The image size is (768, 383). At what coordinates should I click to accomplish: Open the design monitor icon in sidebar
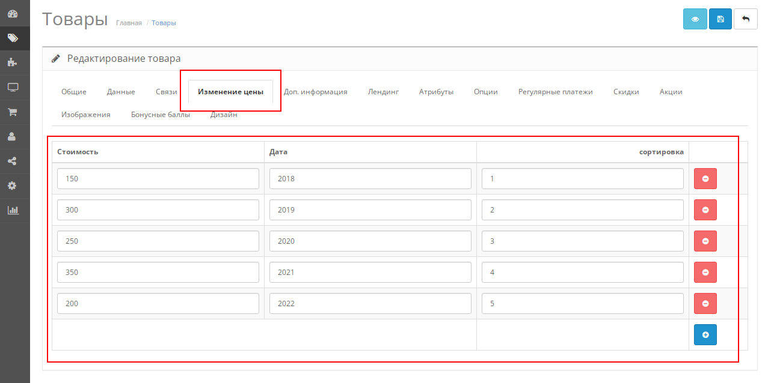point(13,87)
